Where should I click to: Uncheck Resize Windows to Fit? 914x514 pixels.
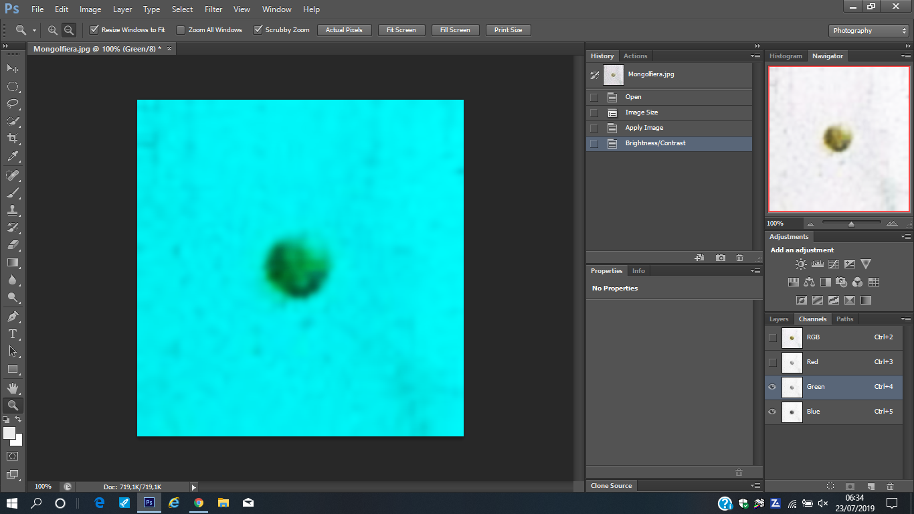click(x=94, y=30)
